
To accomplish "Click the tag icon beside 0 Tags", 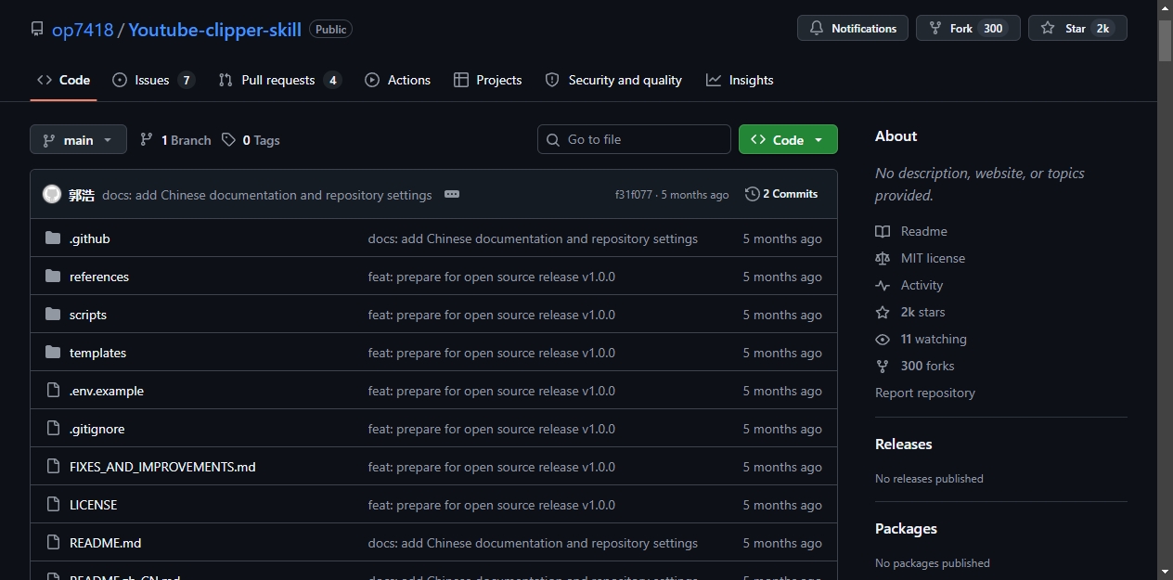I will tap(228, 139).
